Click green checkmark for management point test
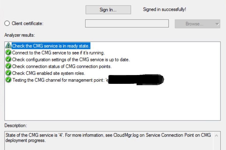The width and height of the screenshot is (226, 150). point(8,80)
